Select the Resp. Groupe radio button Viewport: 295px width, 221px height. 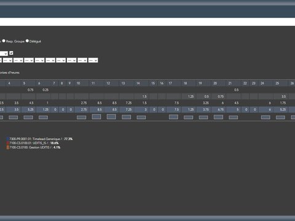[4, 41]
